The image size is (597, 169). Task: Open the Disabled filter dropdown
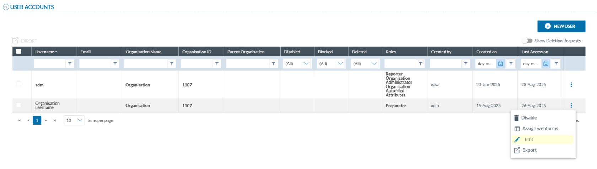[297, 64]
